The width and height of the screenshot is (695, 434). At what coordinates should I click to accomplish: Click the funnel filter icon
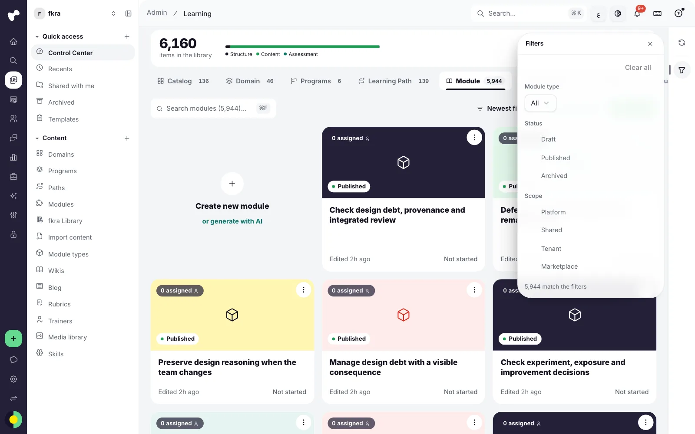(x=682, y=70)
